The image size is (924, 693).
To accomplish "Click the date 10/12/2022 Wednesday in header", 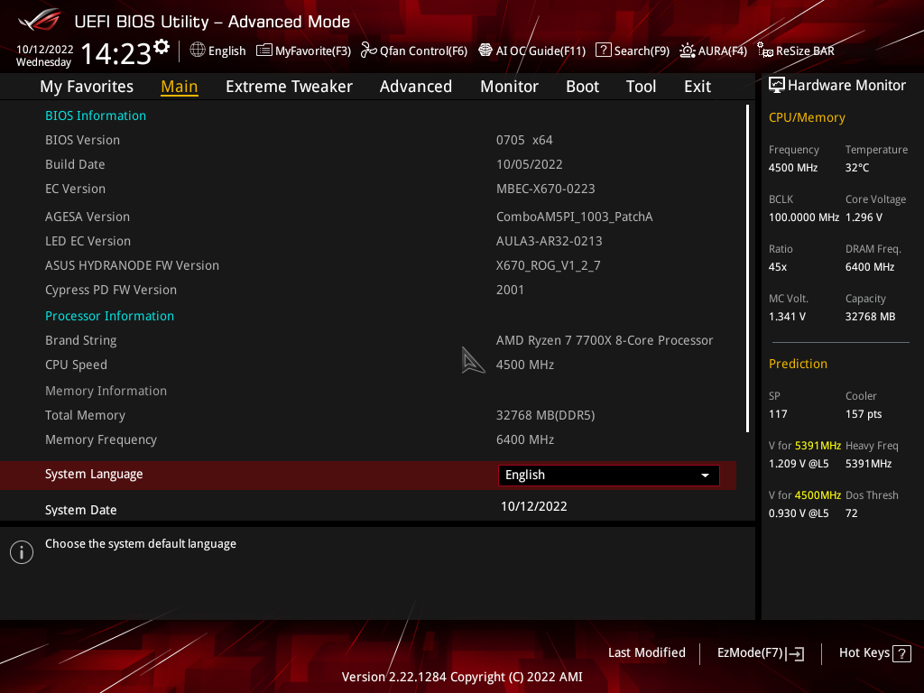I will 45,56.
